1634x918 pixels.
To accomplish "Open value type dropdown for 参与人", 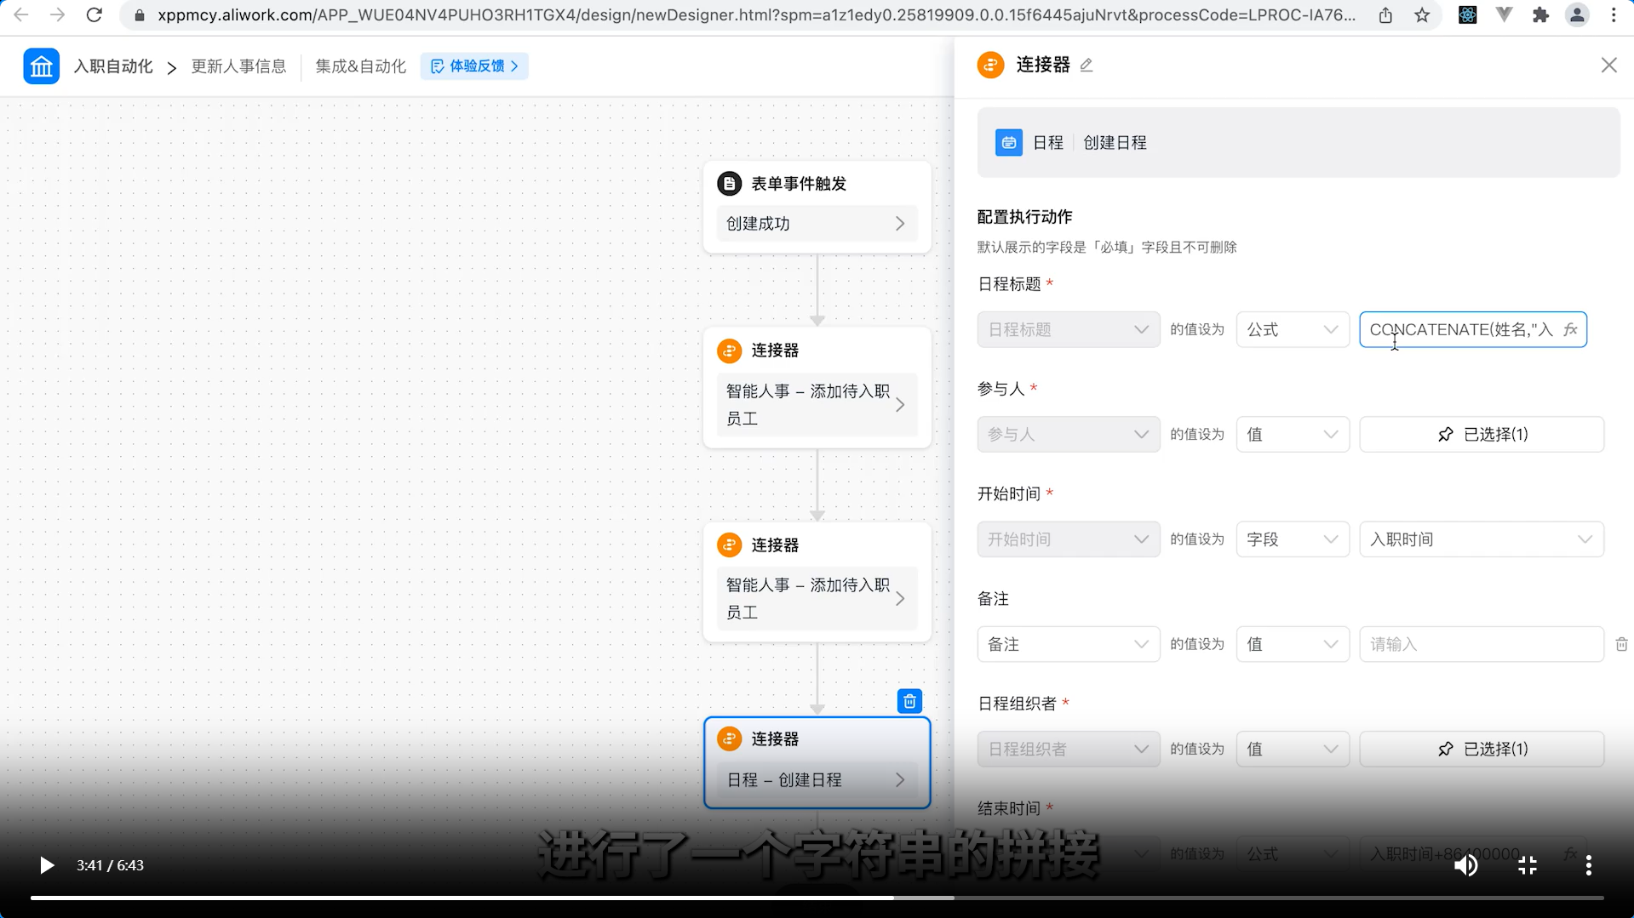I will coord(1292,434).
